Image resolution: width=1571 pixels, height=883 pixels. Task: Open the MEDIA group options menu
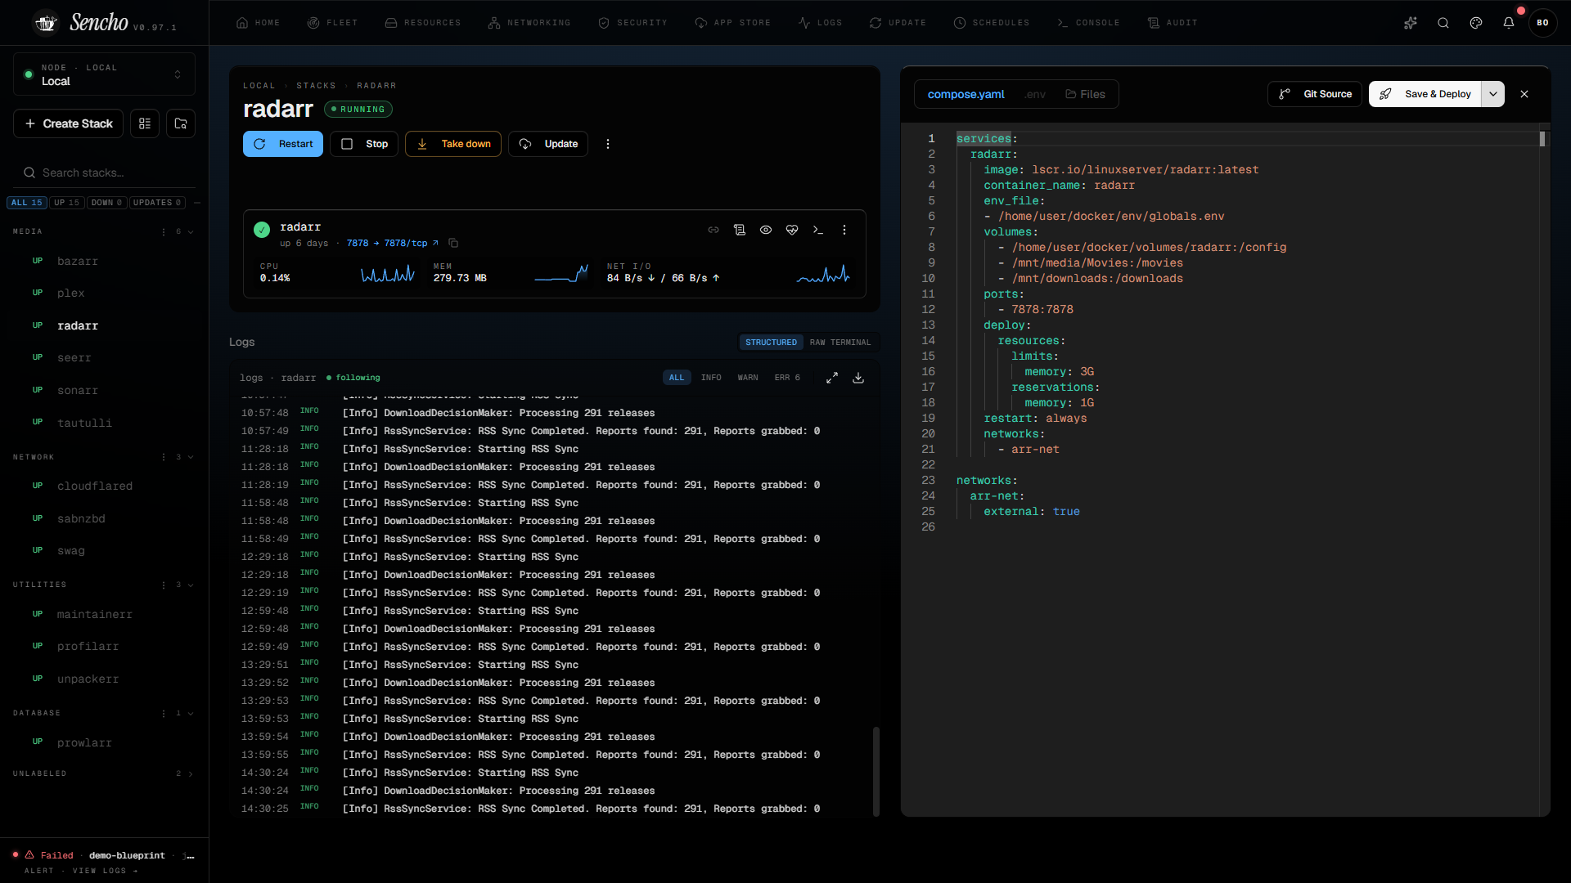[164, 231]
